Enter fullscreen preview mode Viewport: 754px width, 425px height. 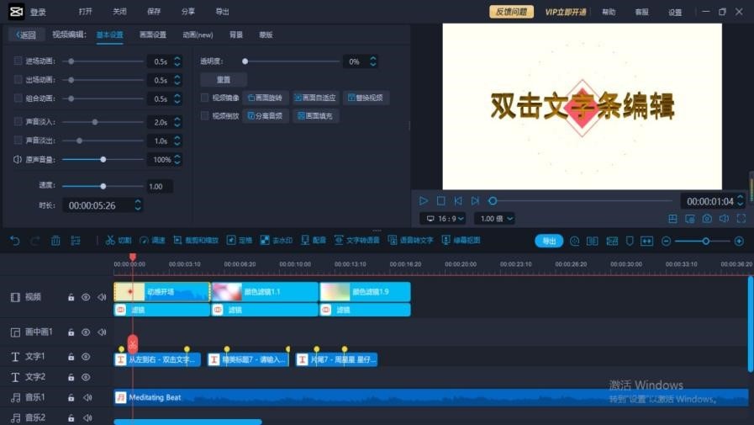tap(741, 219)
